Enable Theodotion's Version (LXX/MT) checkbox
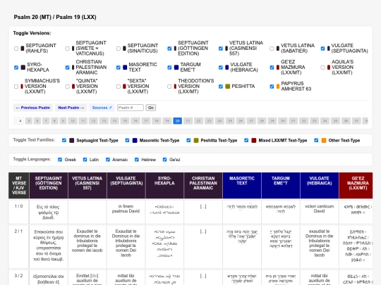The image size is (381, 285). coord(169,87)
